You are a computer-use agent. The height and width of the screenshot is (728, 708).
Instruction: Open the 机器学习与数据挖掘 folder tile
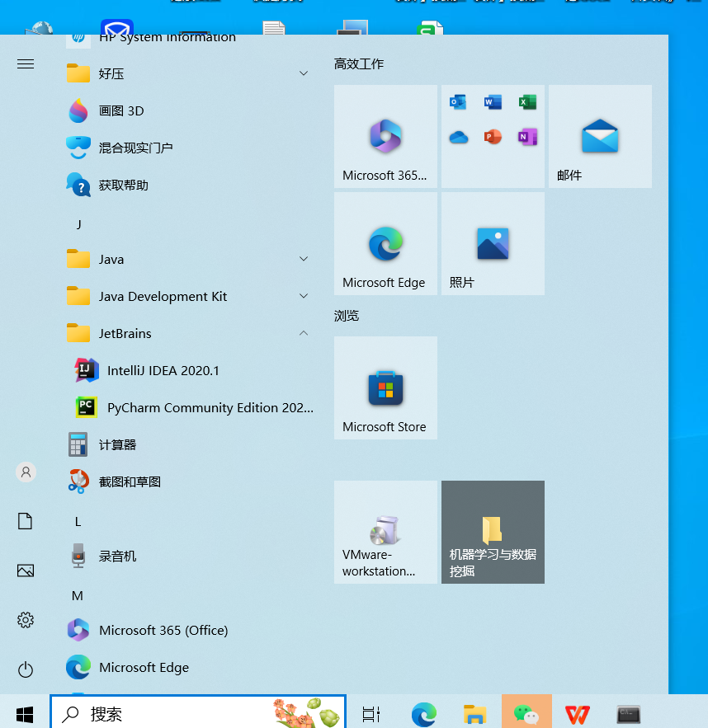point(493,532)
